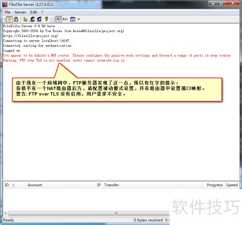Open the Users configuration icon
This screenshot has width=242, height=225.
coord(32,19)
